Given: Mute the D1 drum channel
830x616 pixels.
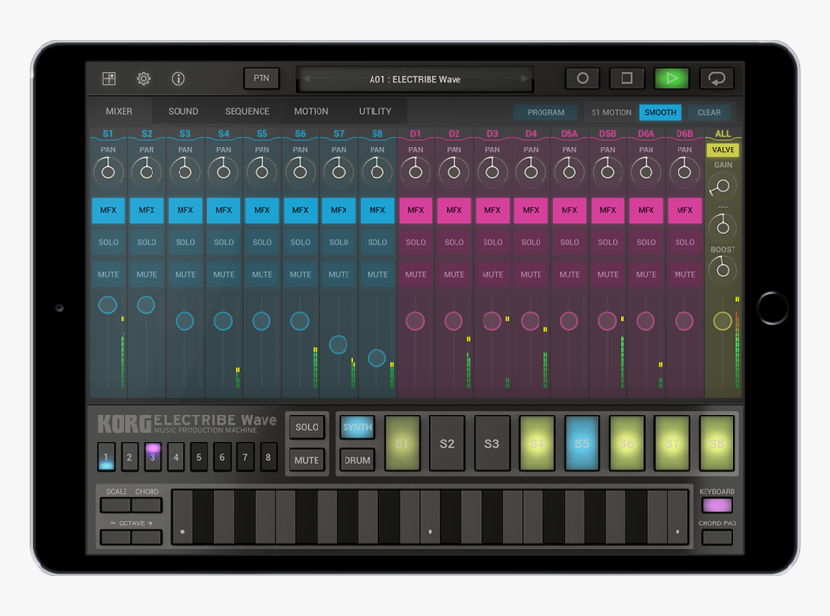Looking at the screenshot, I should [x=415, y=274].
